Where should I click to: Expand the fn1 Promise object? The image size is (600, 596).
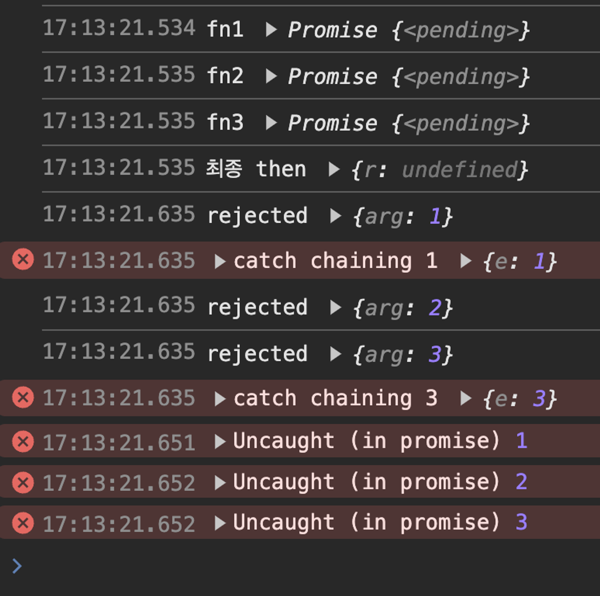[x=271, y=30]
